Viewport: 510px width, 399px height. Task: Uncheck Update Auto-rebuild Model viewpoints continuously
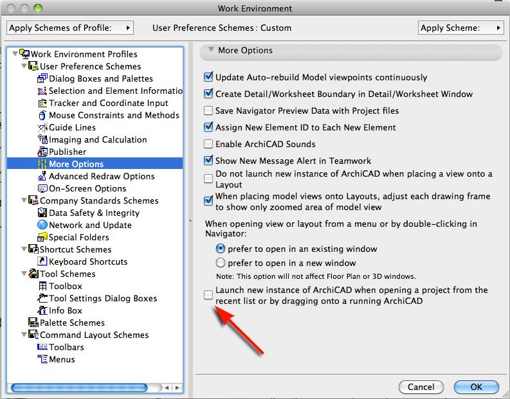(x=208, y=77)
